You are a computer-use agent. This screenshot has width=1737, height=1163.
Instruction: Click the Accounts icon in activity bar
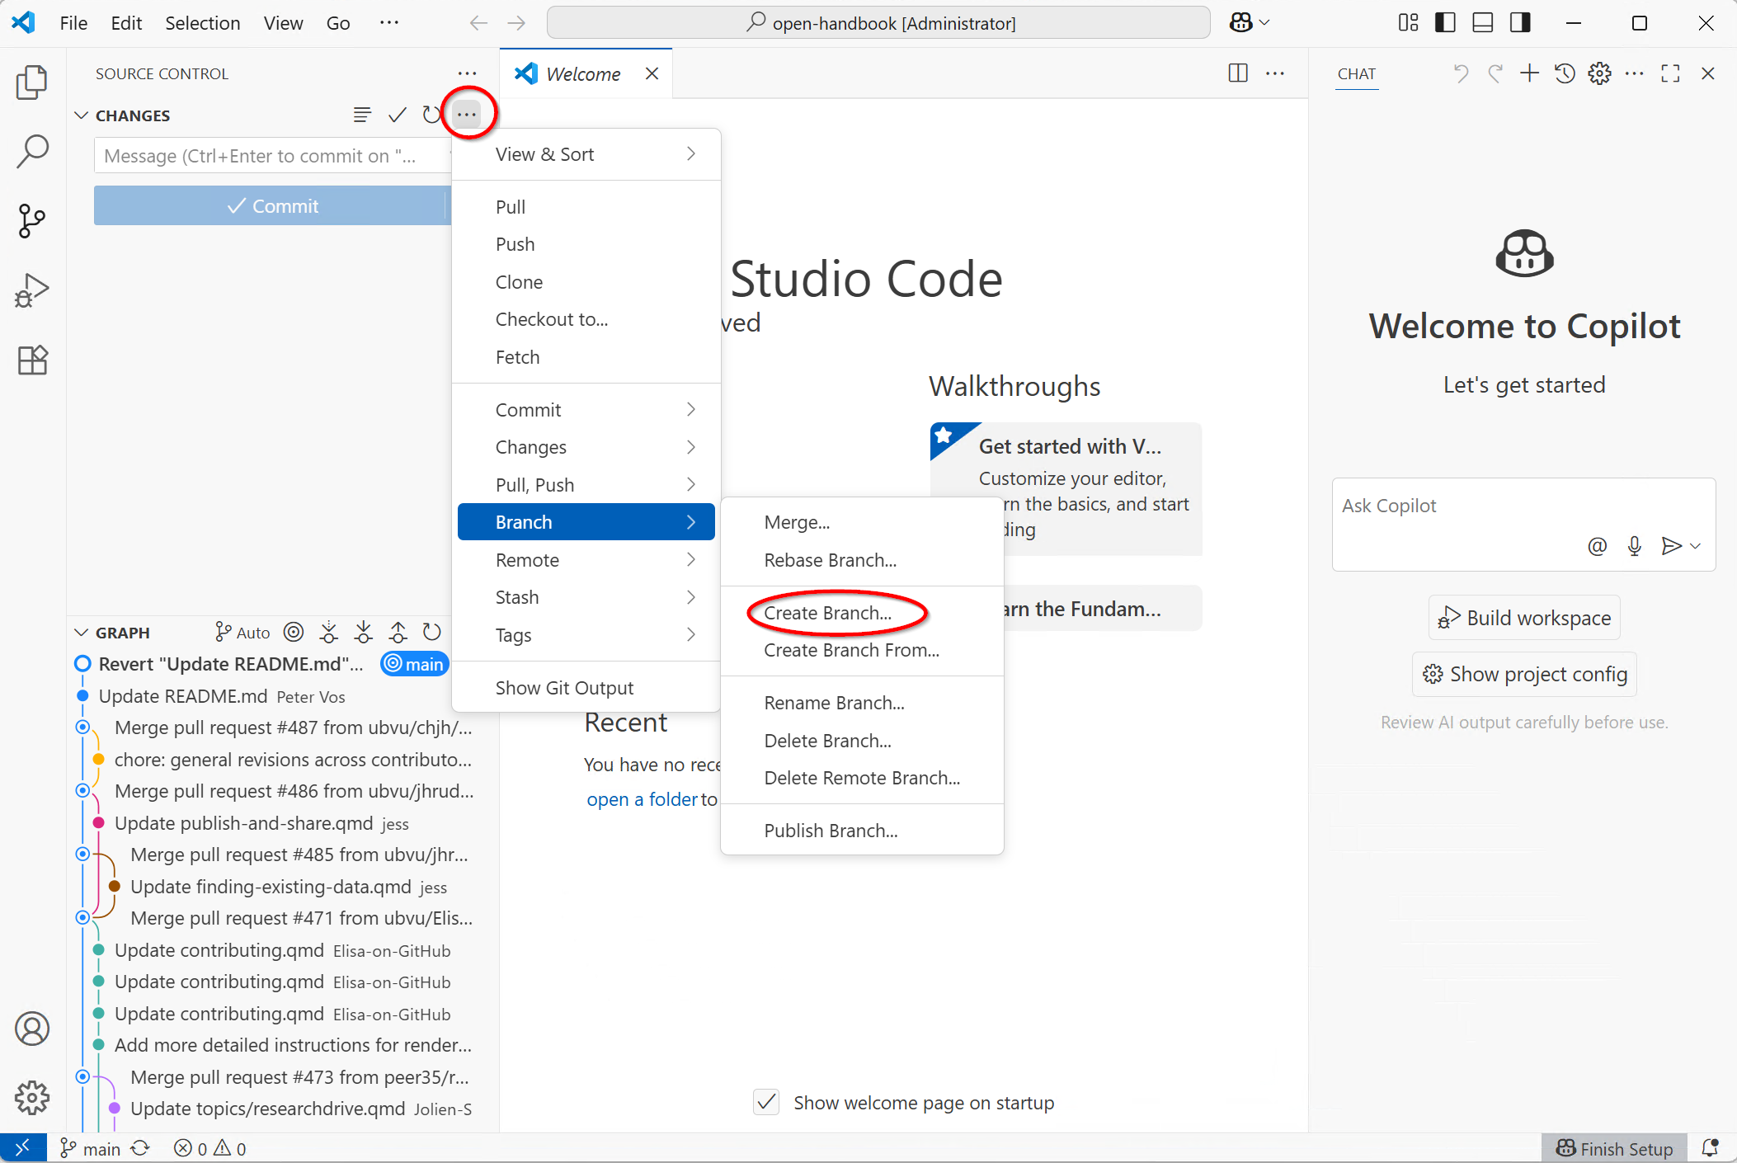coord(31,1029)
